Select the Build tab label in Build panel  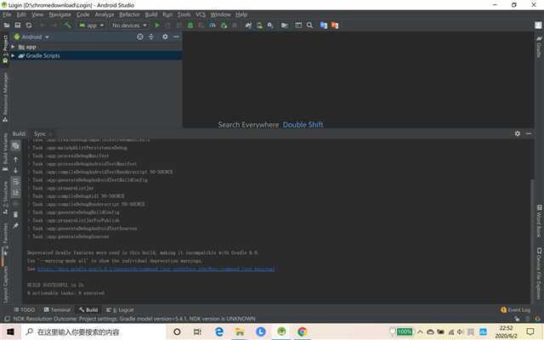click(19, 133)
